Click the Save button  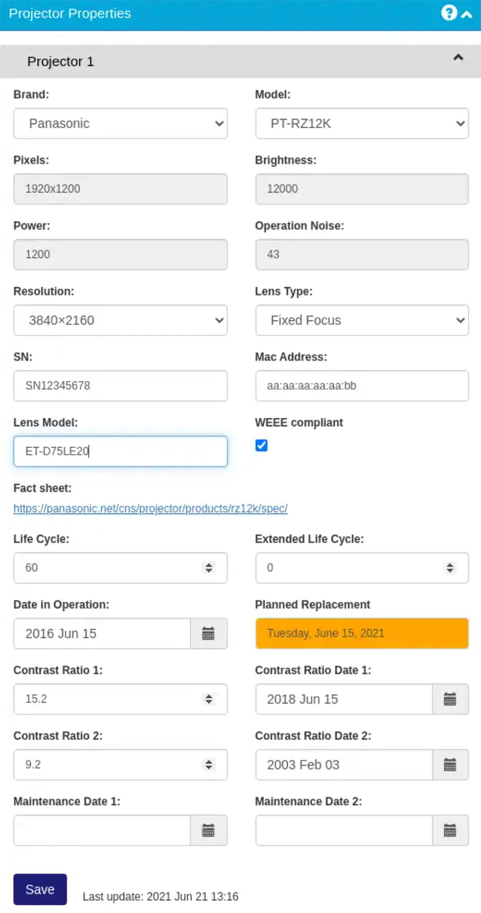point(40,889)
